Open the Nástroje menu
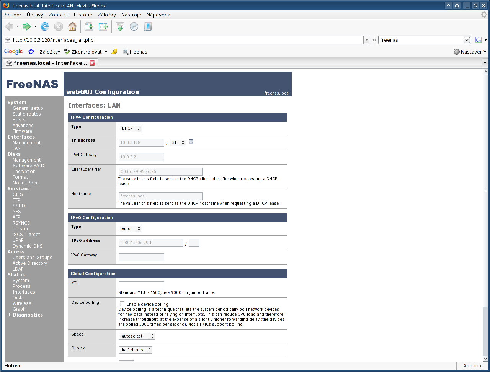Image resolution: width=490 pixels, height=372 pixels. click(131, 15)
